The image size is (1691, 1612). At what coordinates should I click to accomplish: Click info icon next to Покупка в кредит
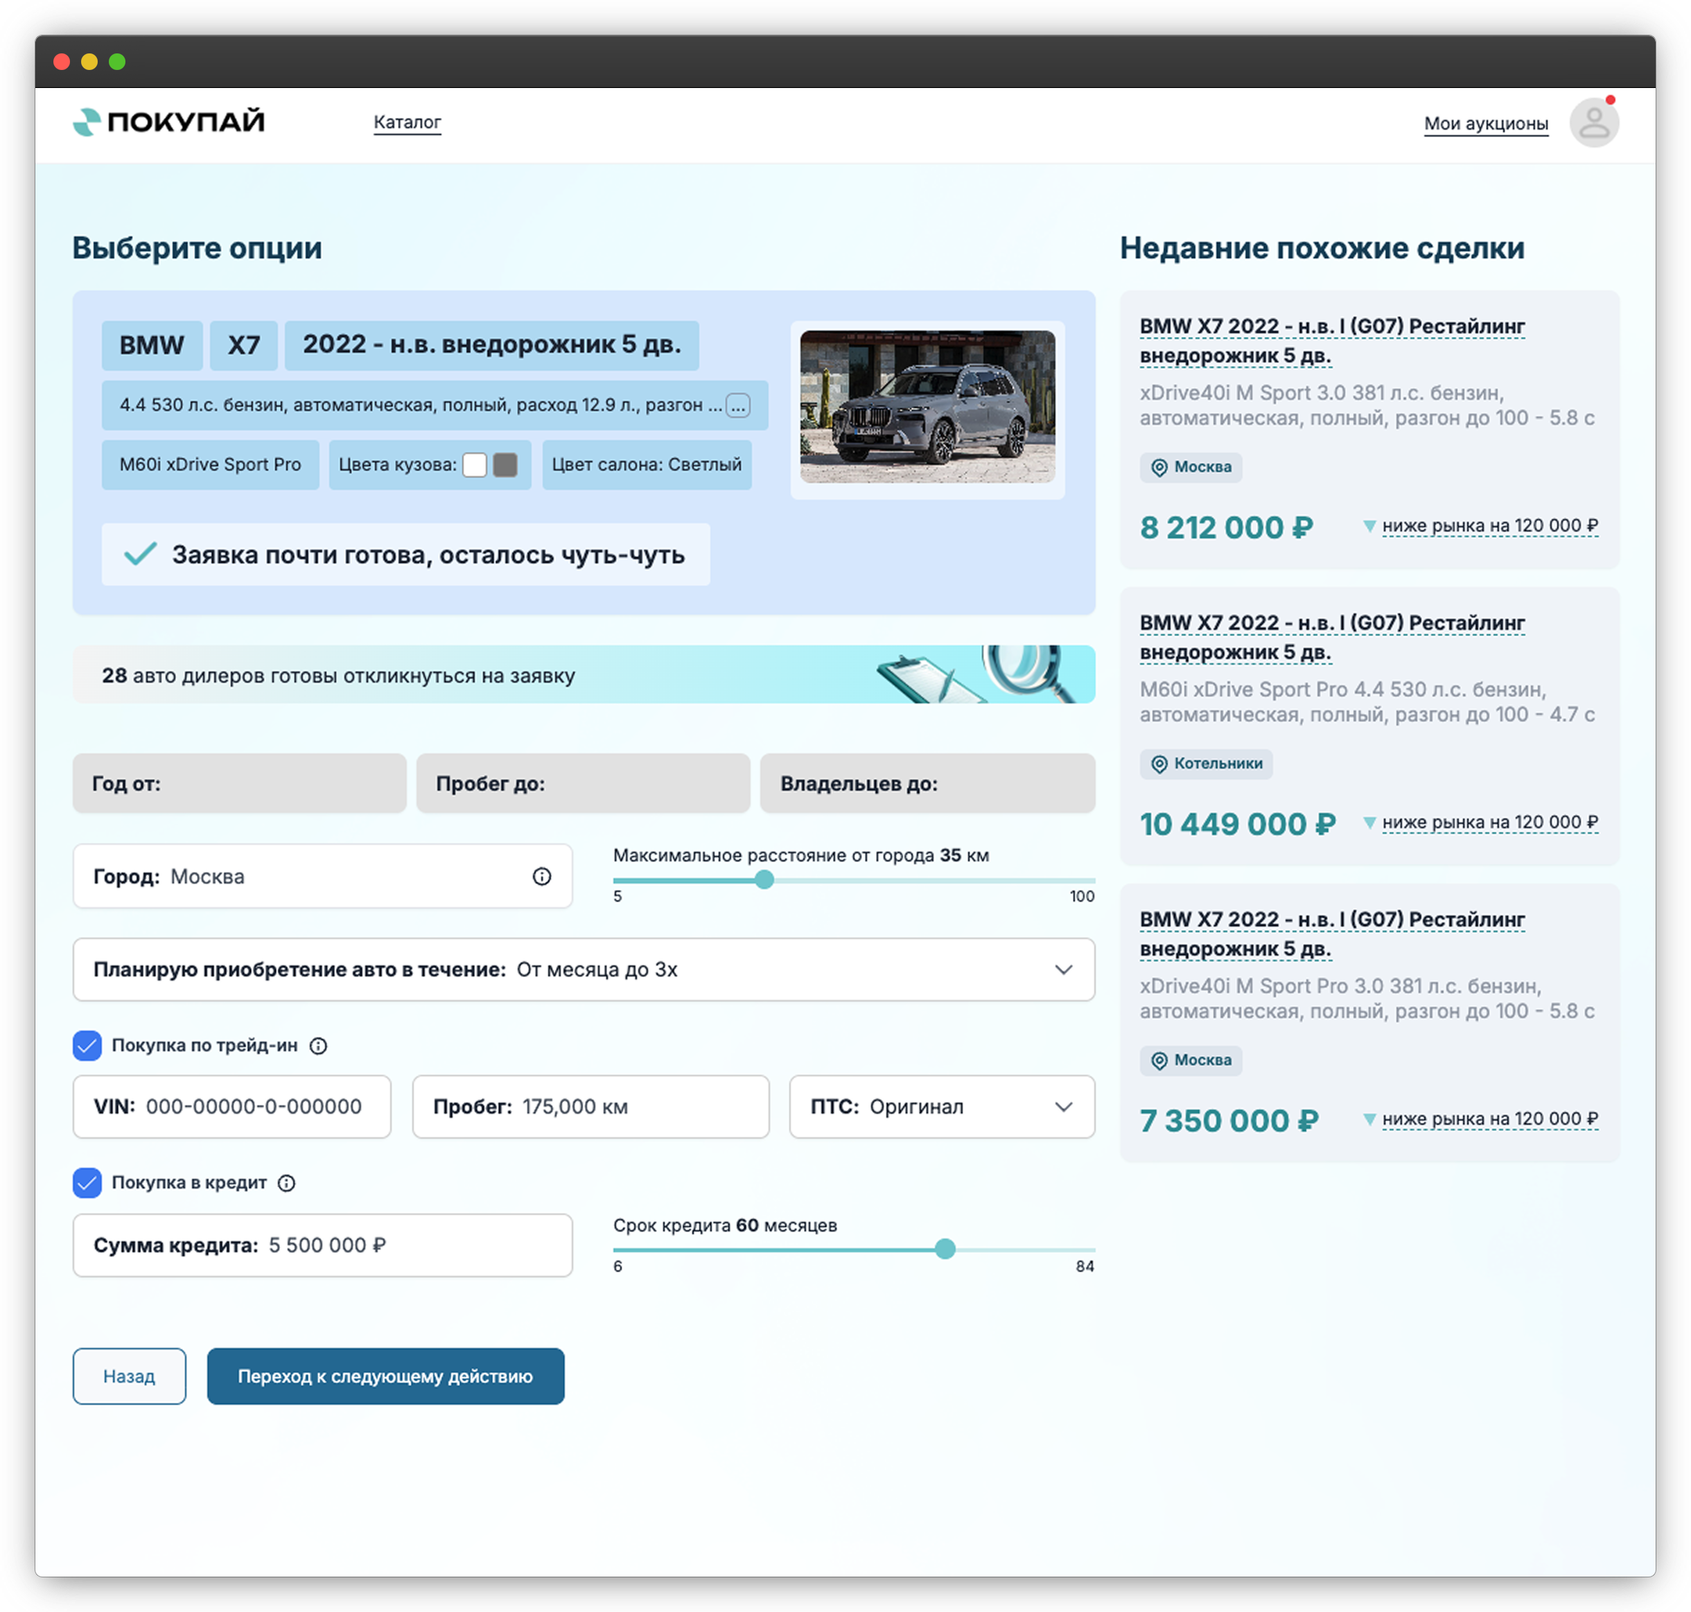(x=287, y=1183)
